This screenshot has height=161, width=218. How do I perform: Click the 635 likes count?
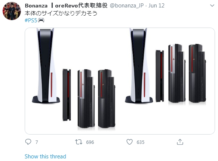point(141,142)
